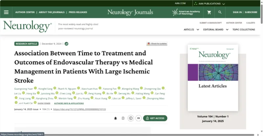The image size is (263, 136).
Task: Click ORCID icon after Bo He
Action: (x=115, y=93)
